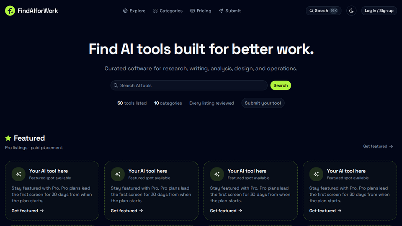Click Log in / Sign up
Viewport: 402px width, 226px height.
pos(379,11)
